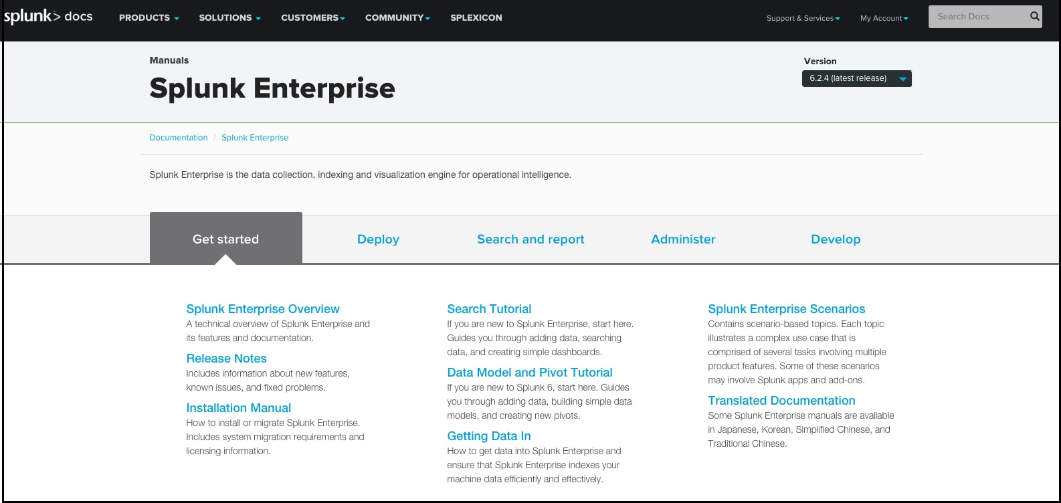Open the Splexicon page

click(476, 18)
